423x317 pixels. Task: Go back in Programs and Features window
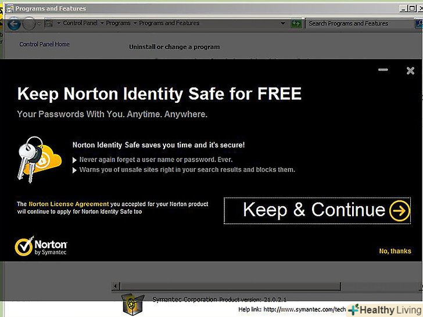(14, 24)
